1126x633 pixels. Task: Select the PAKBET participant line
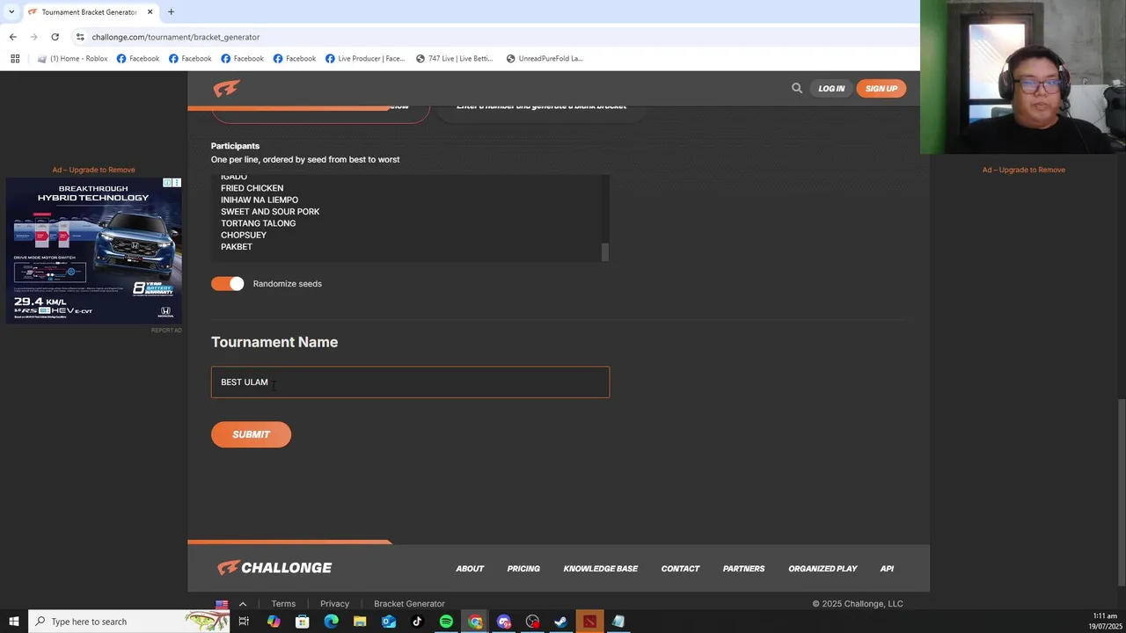pos(237,247)
